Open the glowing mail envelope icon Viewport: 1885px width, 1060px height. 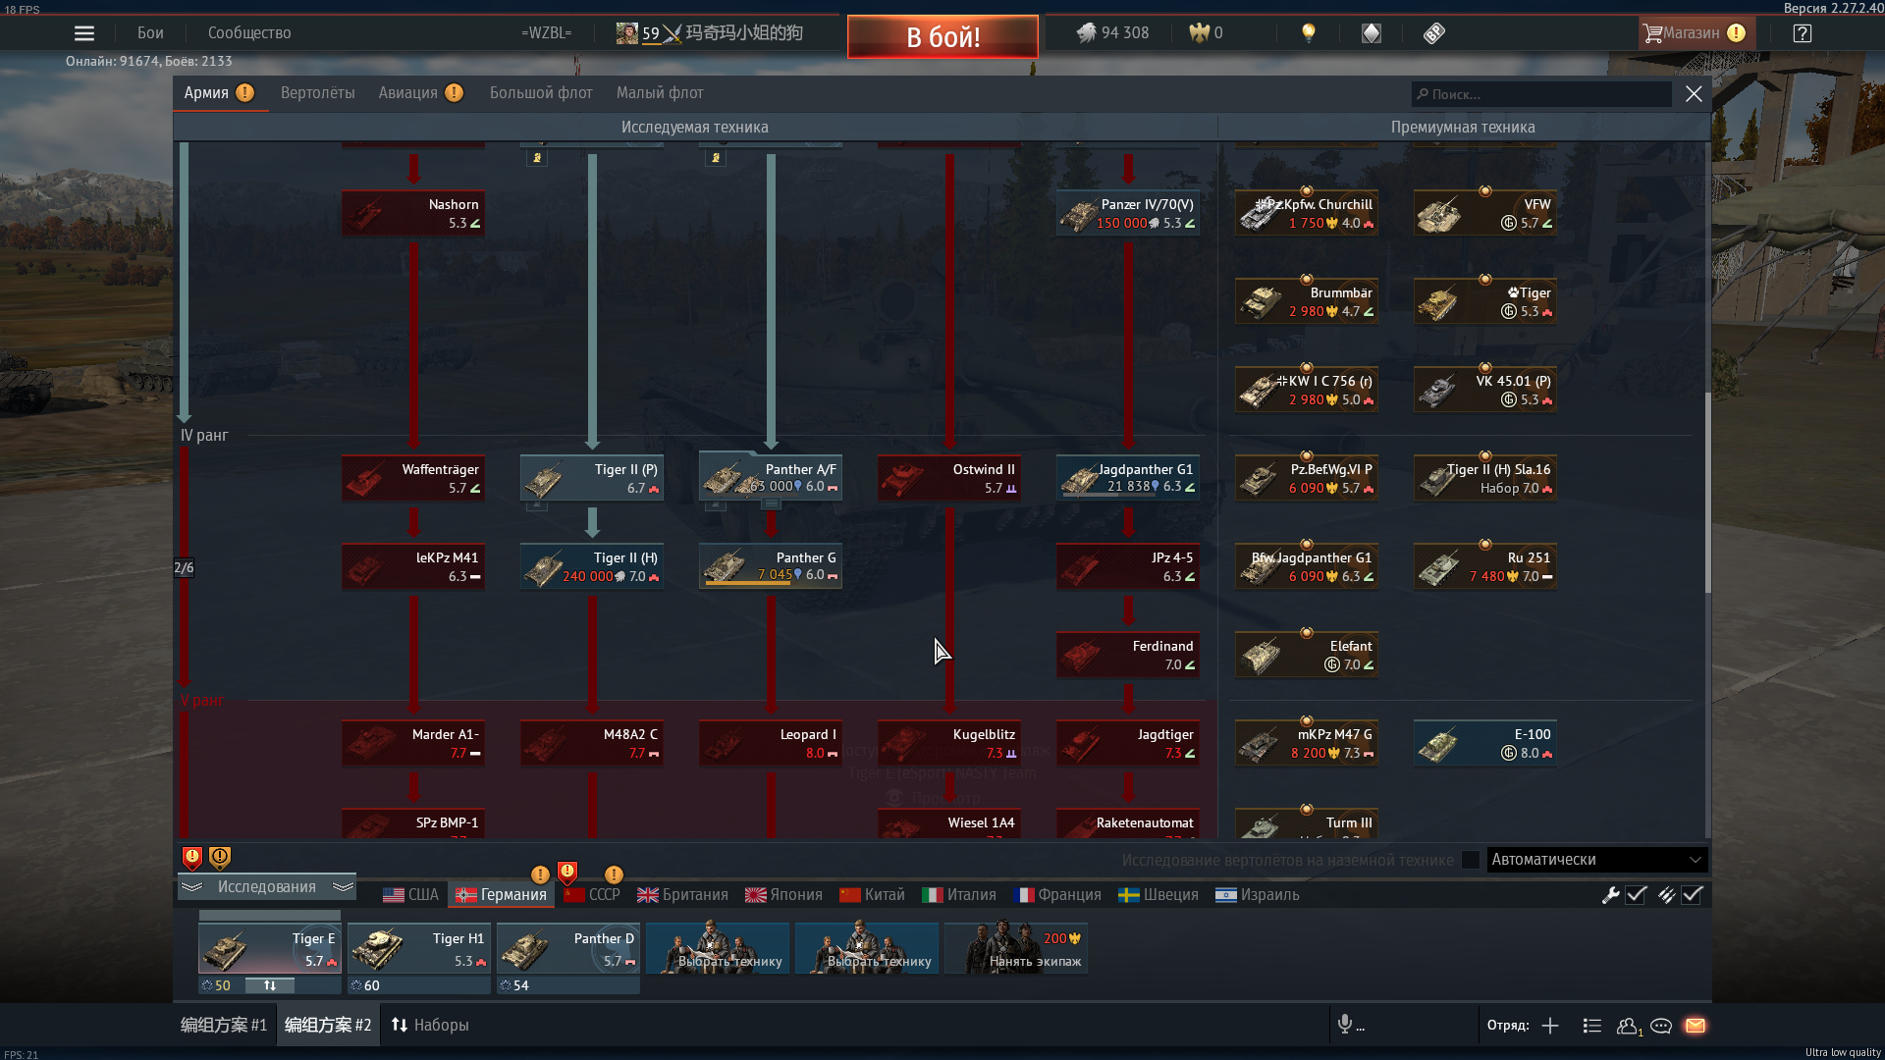tap(1696, 1026)
